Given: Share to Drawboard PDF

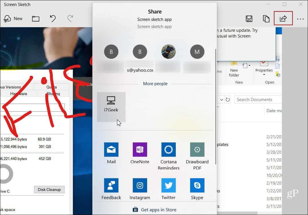Looking at the screenshot, I should point(197,156).
